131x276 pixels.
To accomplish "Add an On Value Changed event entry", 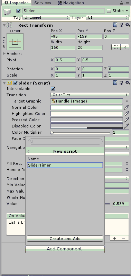I will (x=115, y=238).
